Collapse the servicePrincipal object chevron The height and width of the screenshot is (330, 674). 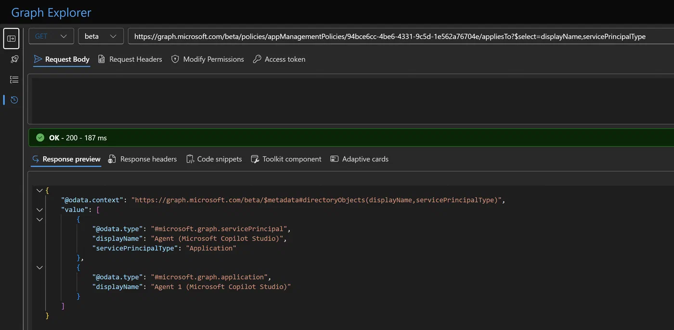pyautogui.click(x=39, y=219)
